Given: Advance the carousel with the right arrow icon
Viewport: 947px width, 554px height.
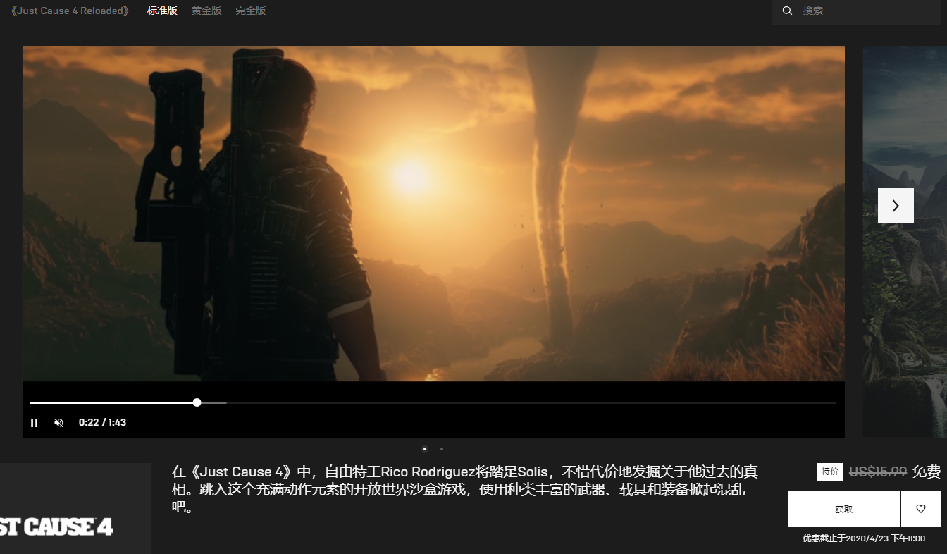Looking at the screenshot, I should (896, 206).
